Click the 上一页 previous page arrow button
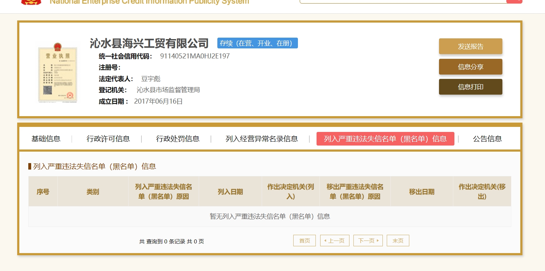Image resolution: width=545 pixels, height=271 pixels. pyautogui.click(x=334, y=241)
